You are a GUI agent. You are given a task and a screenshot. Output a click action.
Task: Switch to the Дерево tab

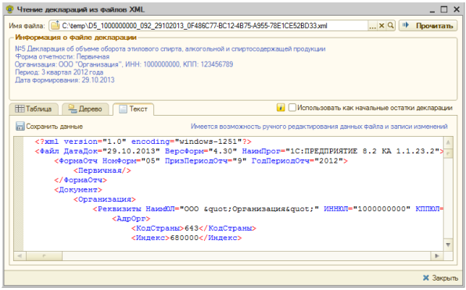[x=85, y=109]
